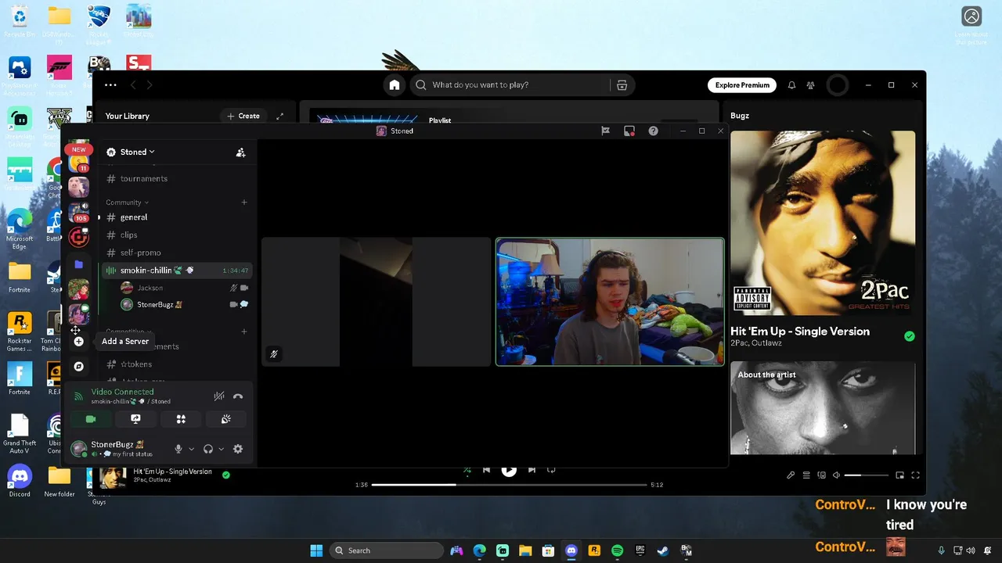Add channel to Competitive category
The height and width of the screenshot is (563, 1002).
[x=244, y=332]
